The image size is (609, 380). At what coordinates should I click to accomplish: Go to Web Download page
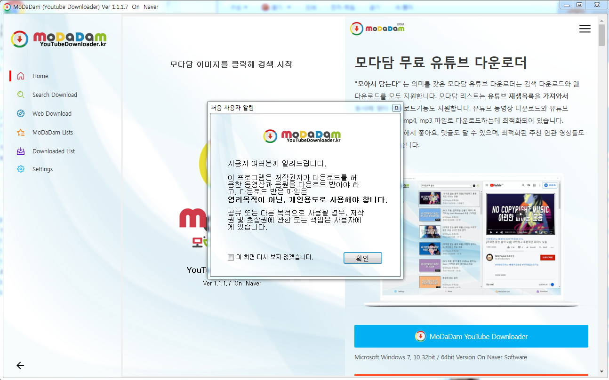click(52, 113)
